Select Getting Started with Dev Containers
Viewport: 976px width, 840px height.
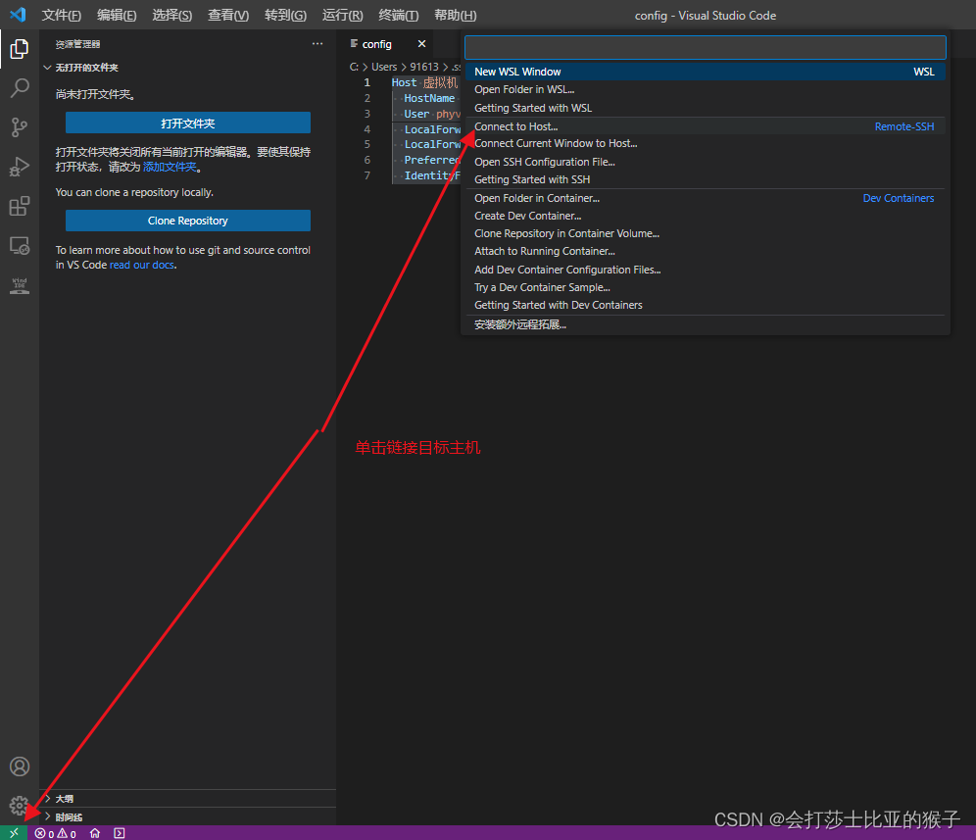tap(706, 305)
